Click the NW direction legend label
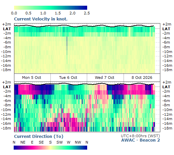Viewport: 174px width, 155px height. click(x=78, y=142)
